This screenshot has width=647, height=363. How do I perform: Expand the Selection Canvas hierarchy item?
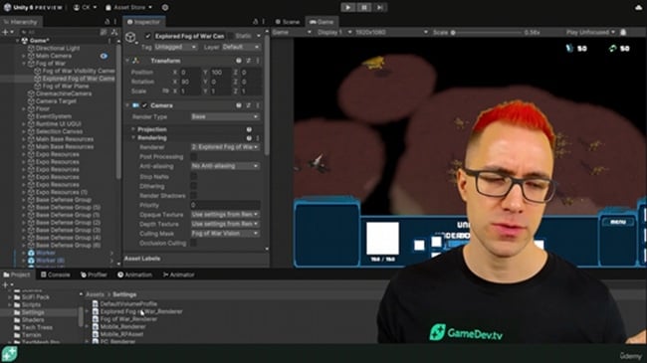point(24,131)
